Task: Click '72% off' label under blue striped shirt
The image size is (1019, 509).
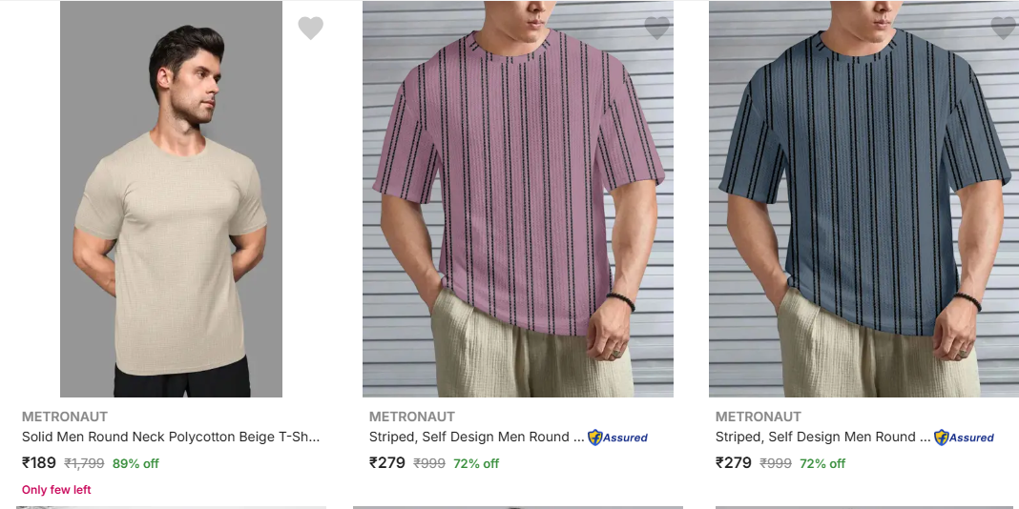Action: point(822,464)
